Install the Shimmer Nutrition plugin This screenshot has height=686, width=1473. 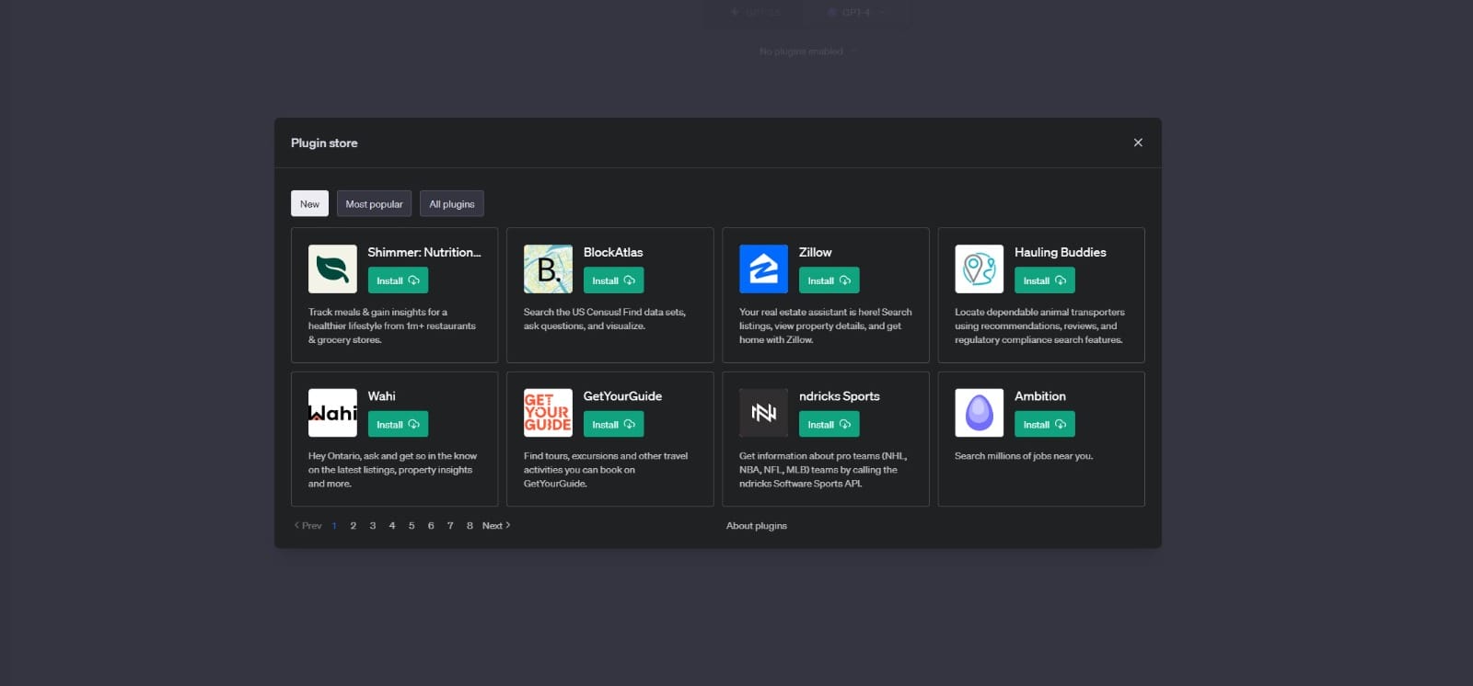(398, 280)
